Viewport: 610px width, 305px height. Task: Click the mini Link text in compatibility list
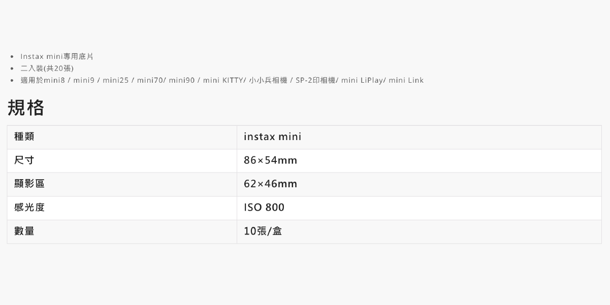(x=406, y=80)
